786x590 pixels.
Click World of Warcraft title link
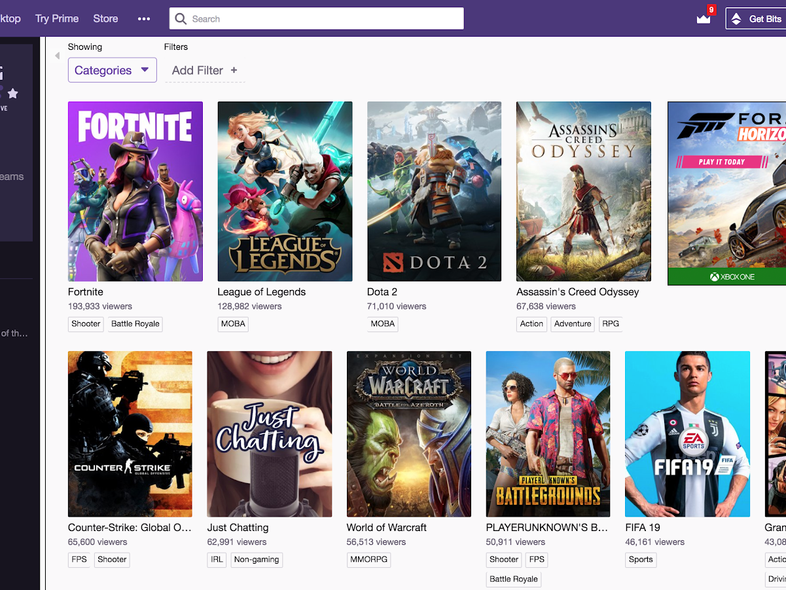point(387,528)
